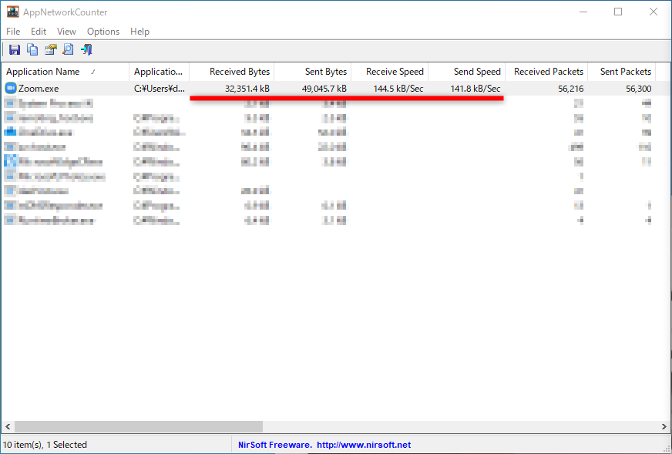Click the Copy Selected Items toolbar icon
Screen dimensions: 672x454
pyautogui.click(x=32, y=50)
